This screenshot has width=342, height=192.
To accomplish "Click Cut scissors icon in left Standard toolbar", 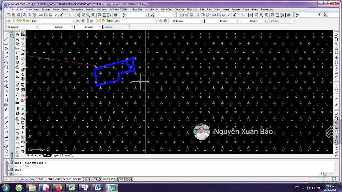I will click(x=41, y=15).
